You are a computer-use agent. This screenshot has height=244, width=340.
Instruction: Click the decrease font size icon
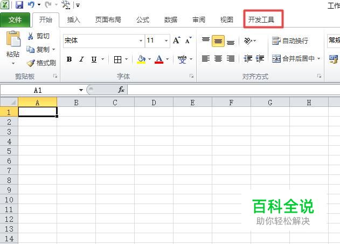coord(188,40)
